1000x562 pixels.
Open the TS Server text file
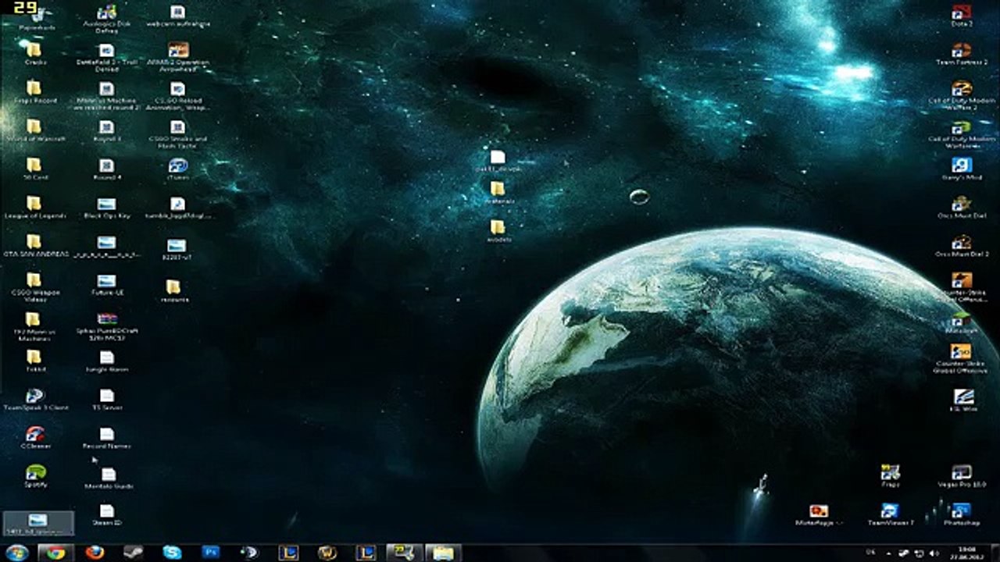click(x=106, y=399)
